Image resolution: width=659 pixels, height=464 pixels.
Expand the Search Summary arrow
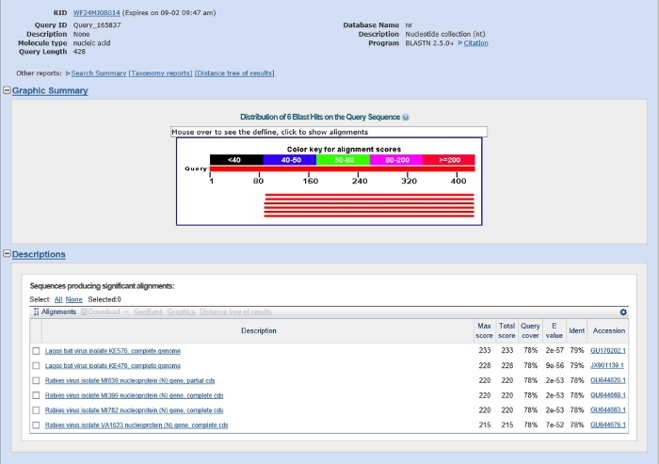pos(68,73)
